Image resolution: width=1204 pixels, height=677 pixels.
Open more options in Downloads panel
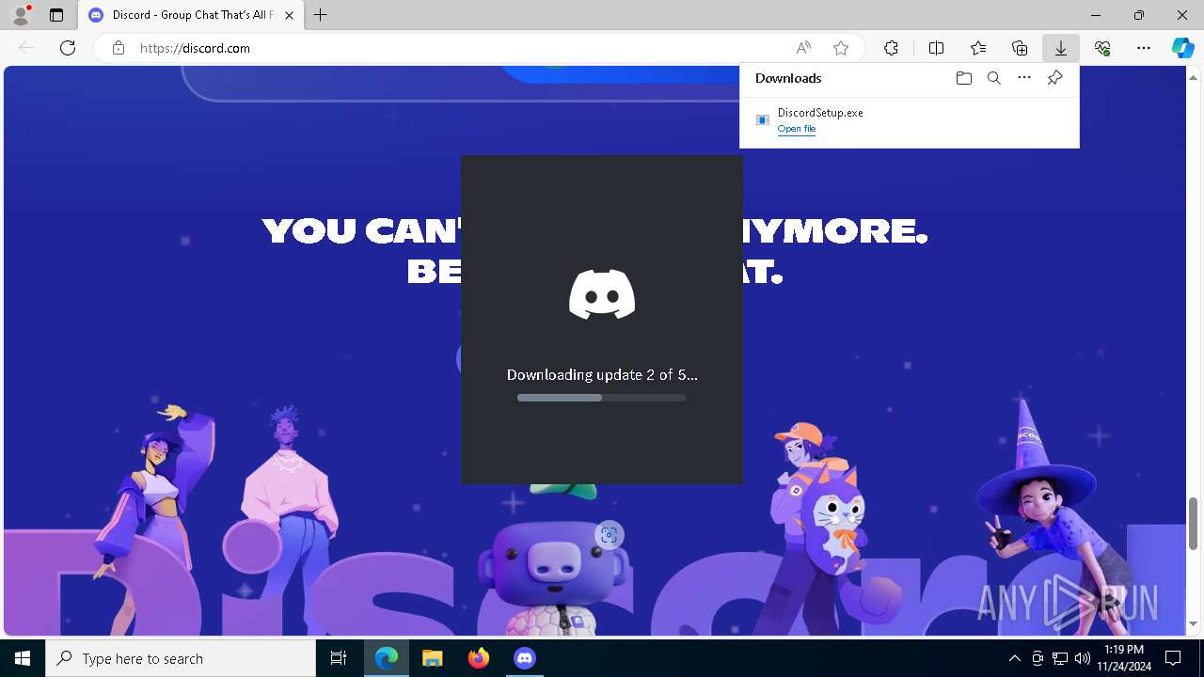point(1024,78)
